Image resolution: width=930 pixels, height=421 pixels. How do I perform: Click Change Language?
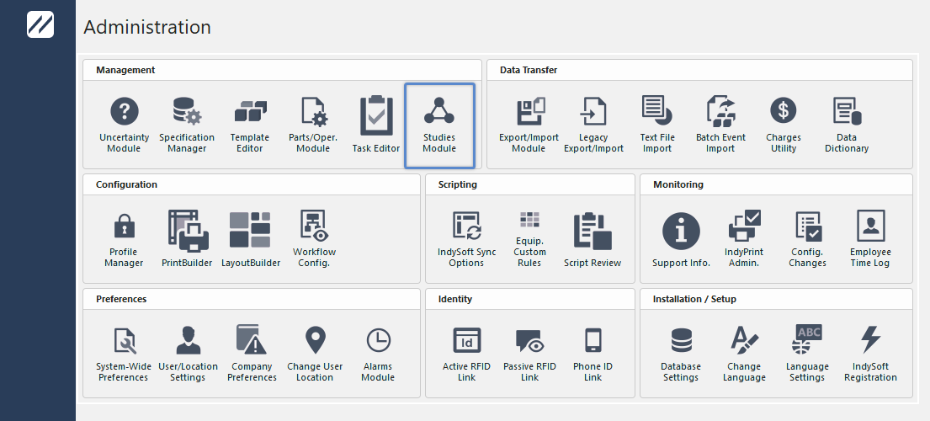[744, 354]
